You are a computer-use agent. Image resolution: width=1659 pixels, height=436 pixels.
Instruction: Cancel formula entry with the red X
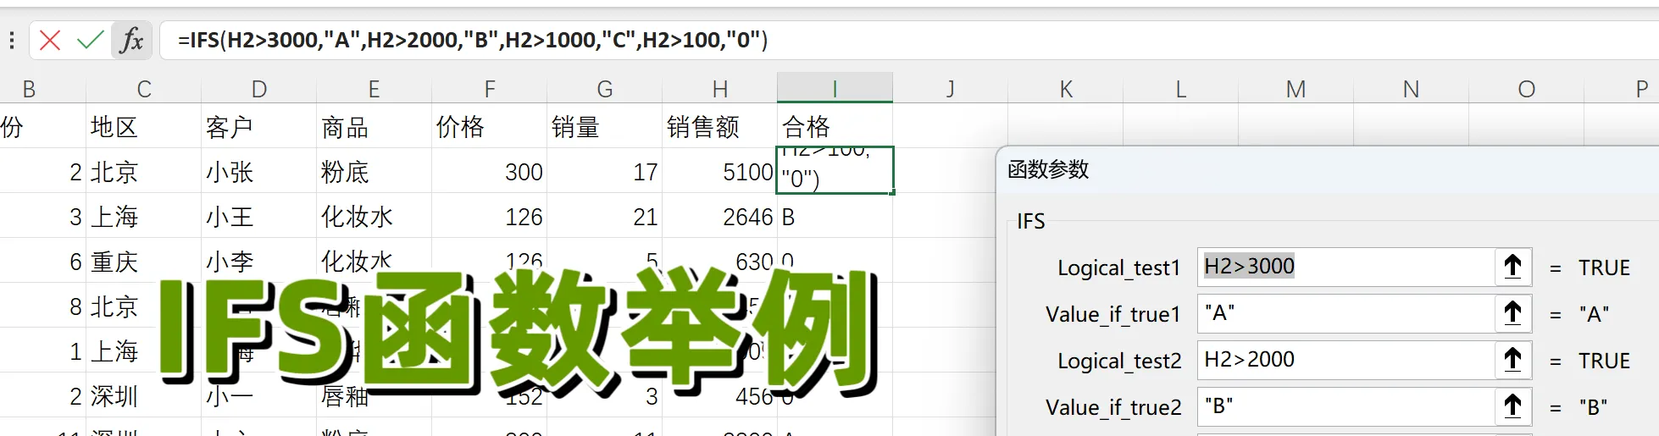click(50, 40)
